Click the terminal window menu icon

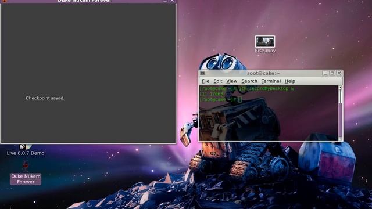point(202,73)
